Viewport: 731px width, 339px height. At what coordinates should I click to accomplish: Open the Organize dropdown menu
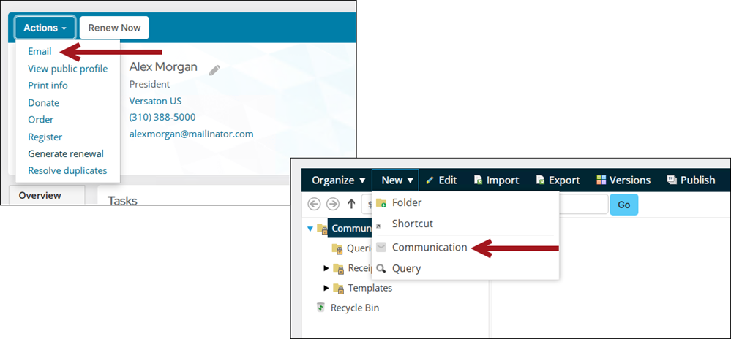(339, 180)
